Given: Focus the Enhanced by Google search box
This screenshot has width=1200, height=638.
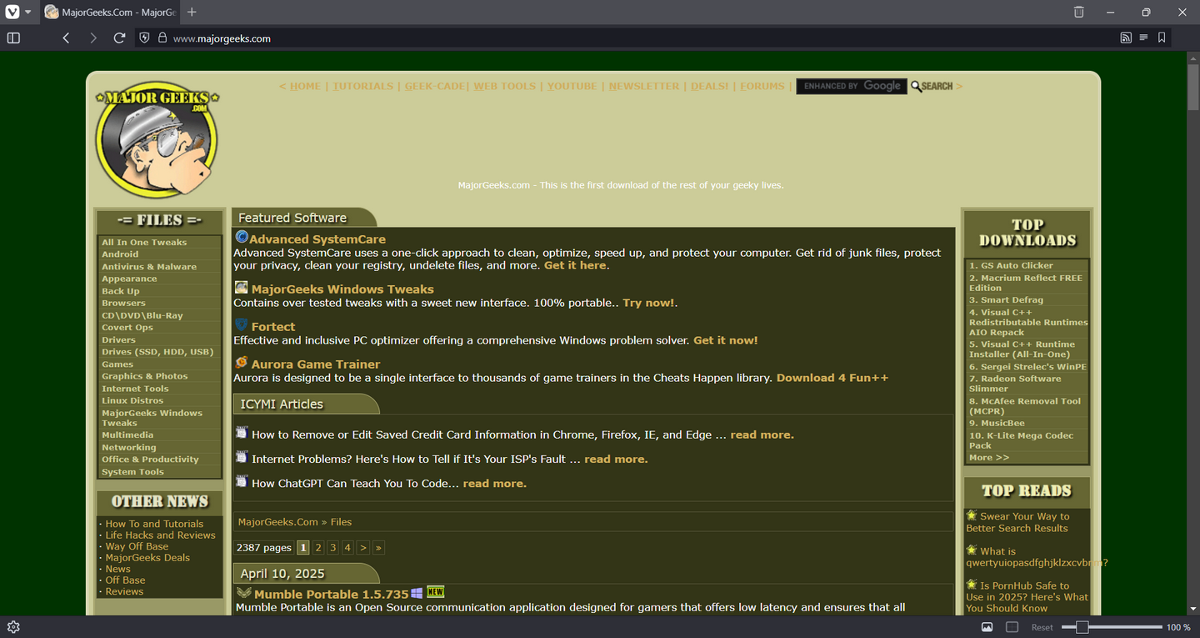Looking at the screenshot, I should pyautogui.click(x=852, y=86).
